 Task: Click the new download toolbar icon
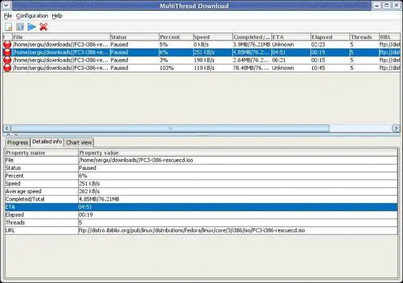tap(8, 26)
